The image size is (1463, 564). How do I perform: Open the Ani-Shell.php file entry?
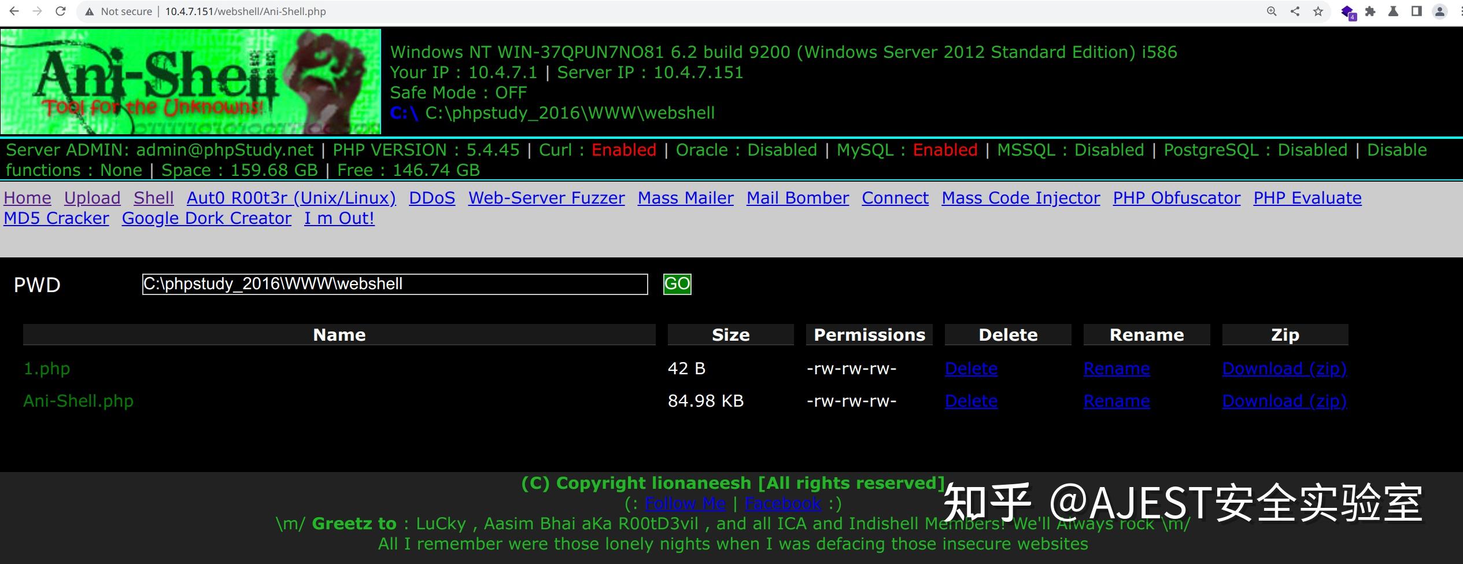[x=79, y=401]
